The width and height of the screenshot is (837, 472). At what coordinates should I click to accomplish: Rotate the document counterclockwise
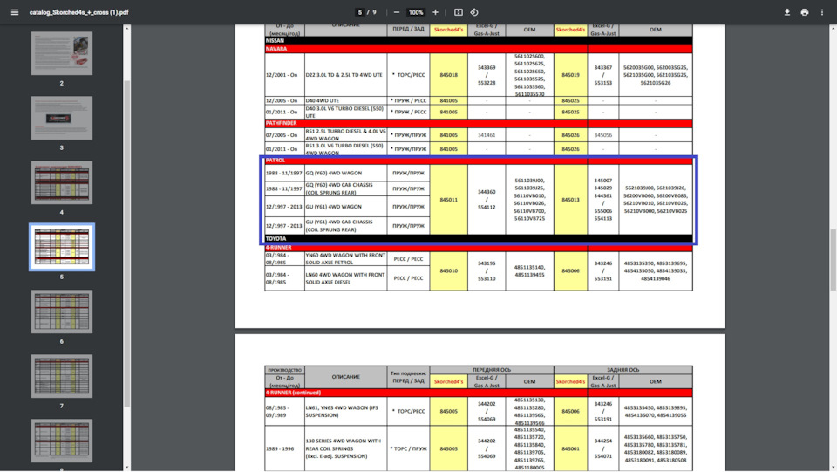(x=474, y=12)
